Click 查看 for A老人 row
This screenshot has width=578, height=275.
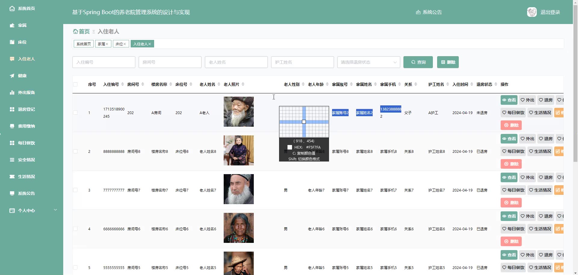pos(509,100)
